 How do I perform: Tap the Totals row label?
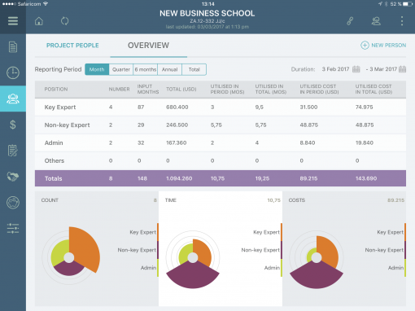54,178
